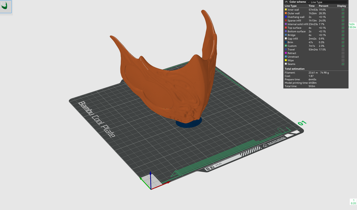Click the layer slider top value 1624
This screenshot has width=357, height=210.
pos(352,24)
